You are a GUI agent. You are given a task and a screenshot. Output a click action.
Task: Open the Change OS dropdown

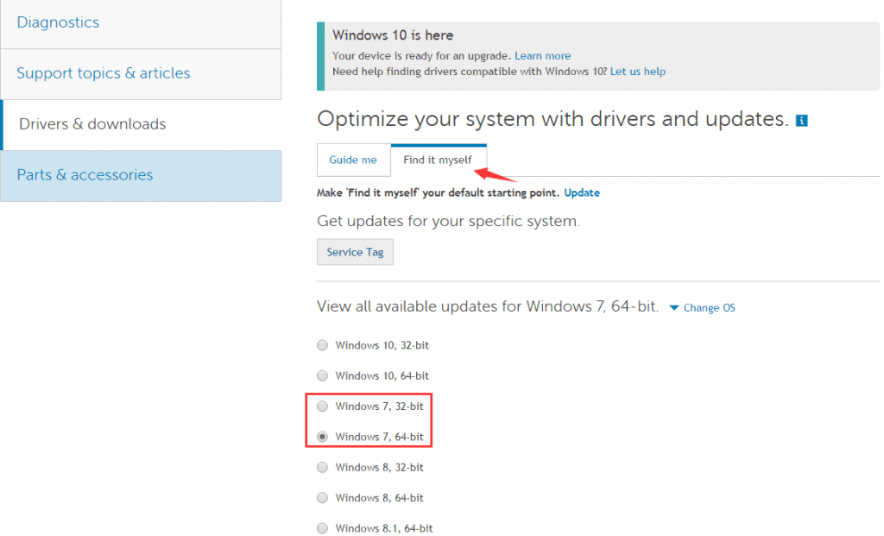[x=707, y=307]
